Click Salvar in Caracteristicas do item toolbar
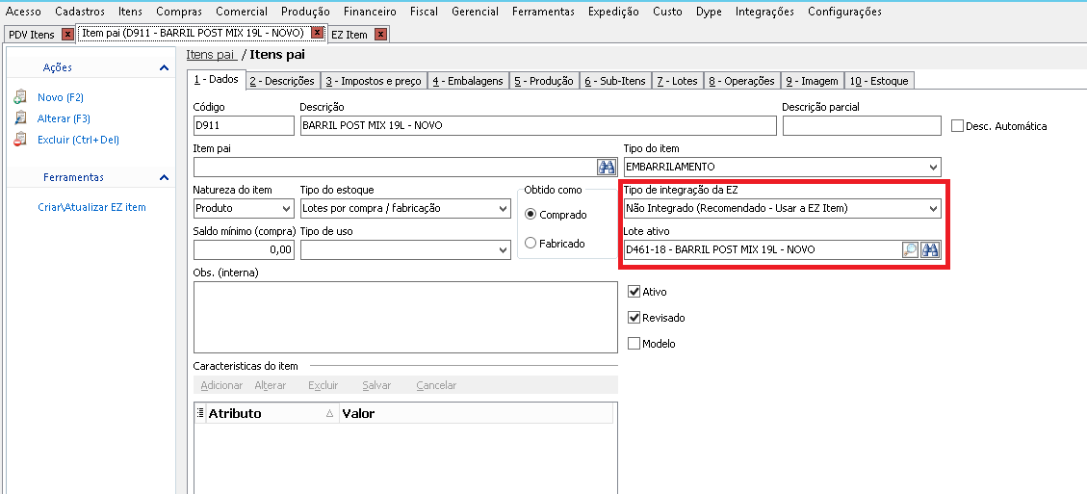Viewport: 1087px width, 494px height. tap(376, 385)
